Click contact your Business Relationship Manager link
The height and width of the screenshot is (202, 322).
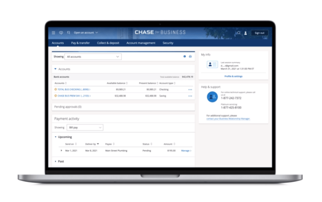point(228,119)
